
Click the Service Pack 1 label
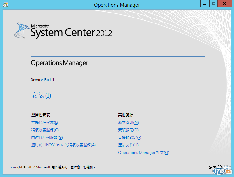coord(42,80)
